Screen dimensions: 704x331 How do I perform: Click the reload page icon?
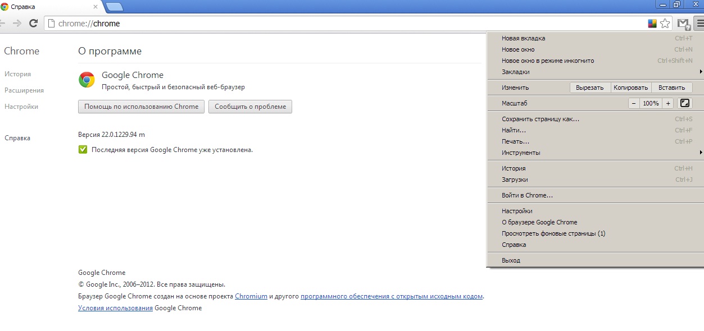click(33, 24)
